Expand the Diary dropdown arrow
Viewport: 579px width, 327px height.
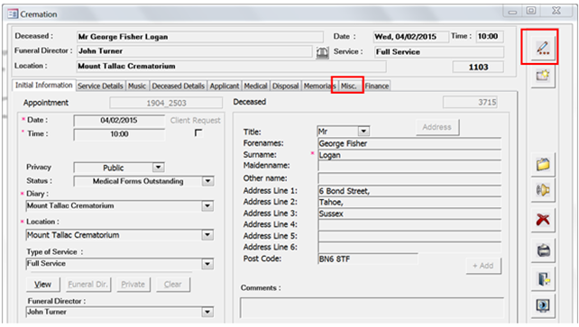207,205
